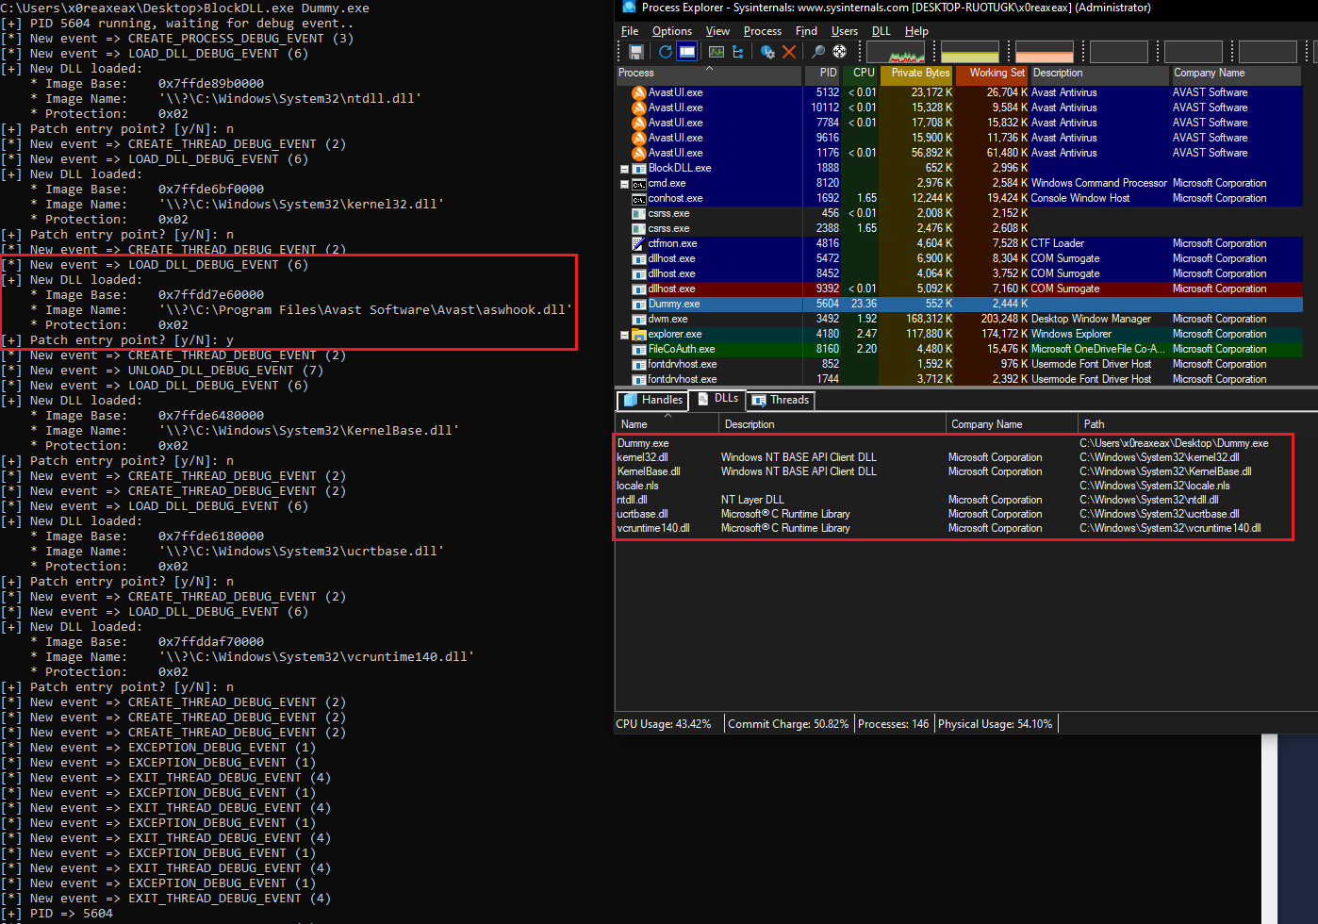This screenshot has height=924, width=1318.
Task: Click the Refresh Now toolbar icon
Action: (666, 52)
